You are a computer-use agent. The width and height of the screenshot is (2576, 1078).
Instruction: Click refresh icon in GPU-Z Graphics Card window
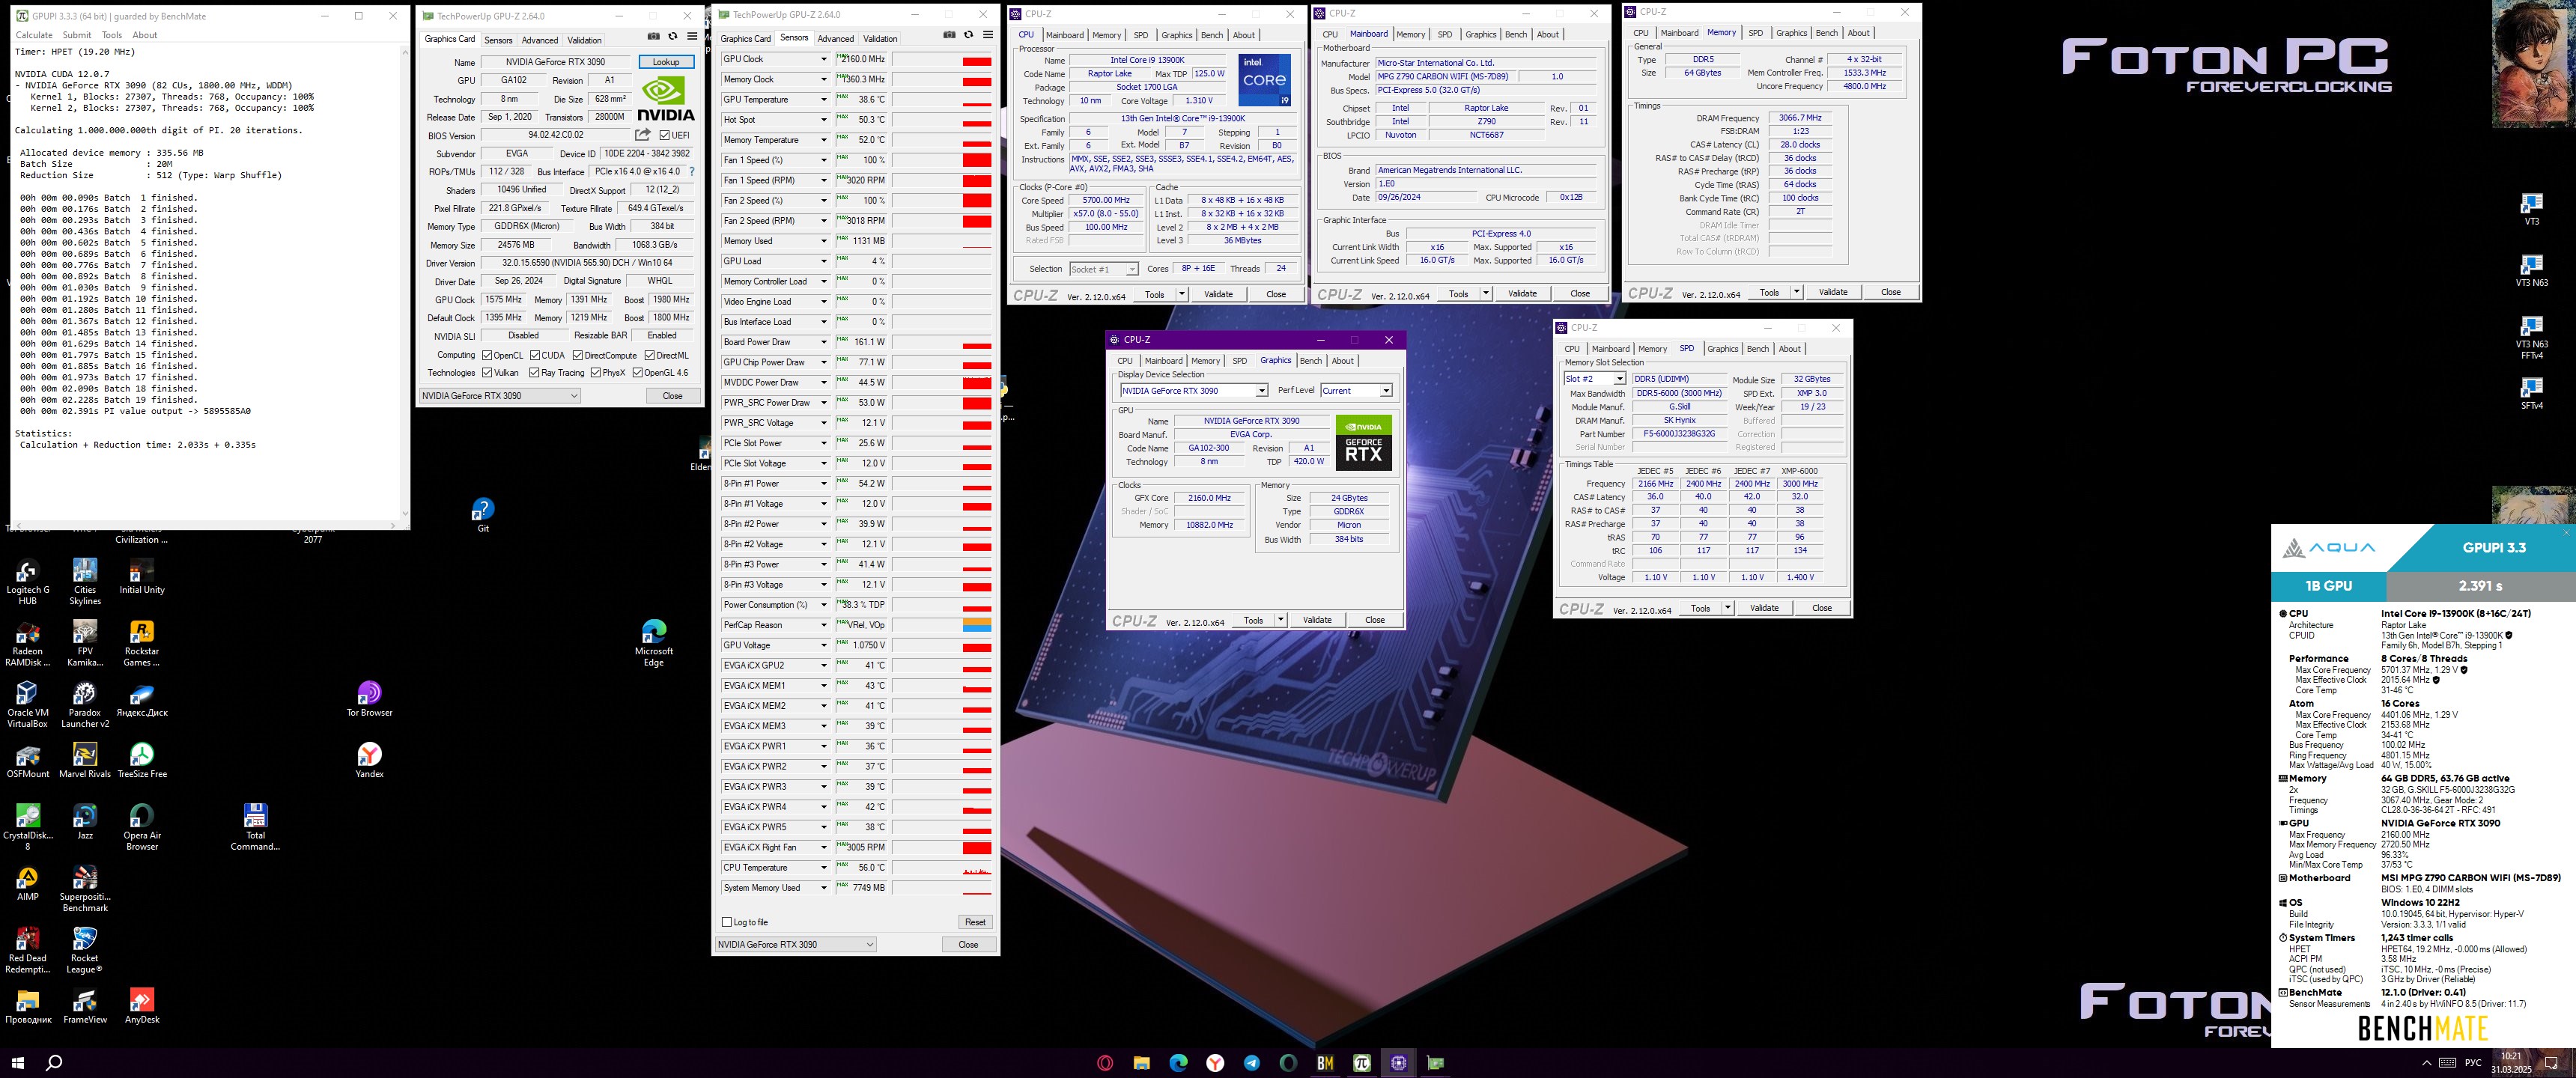pos(672,36)
